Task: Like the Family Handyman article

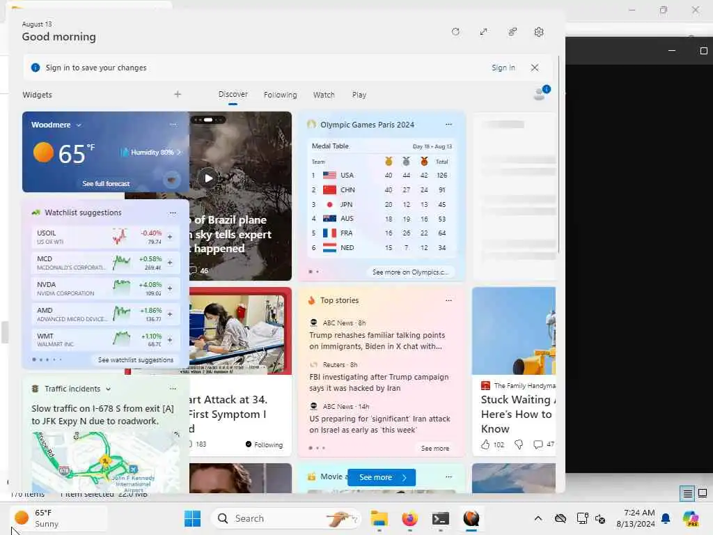Action: point(485,444)
